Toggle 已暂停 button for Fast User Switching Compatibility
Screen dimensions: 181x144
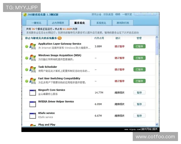[139, 81]
